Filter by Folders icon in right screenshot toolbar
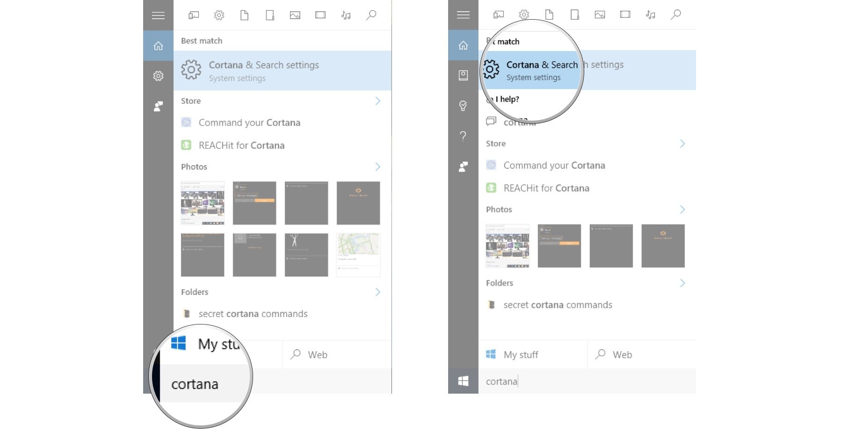Image resolution: width=849 pixels, height=446 pixels. pyautogui.click(x=575, y=15)
